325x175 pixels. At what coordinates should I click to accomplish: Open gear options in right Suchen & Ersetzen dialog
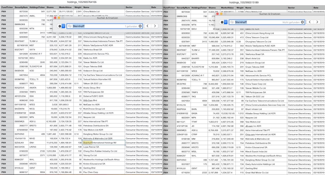(224, 22)
